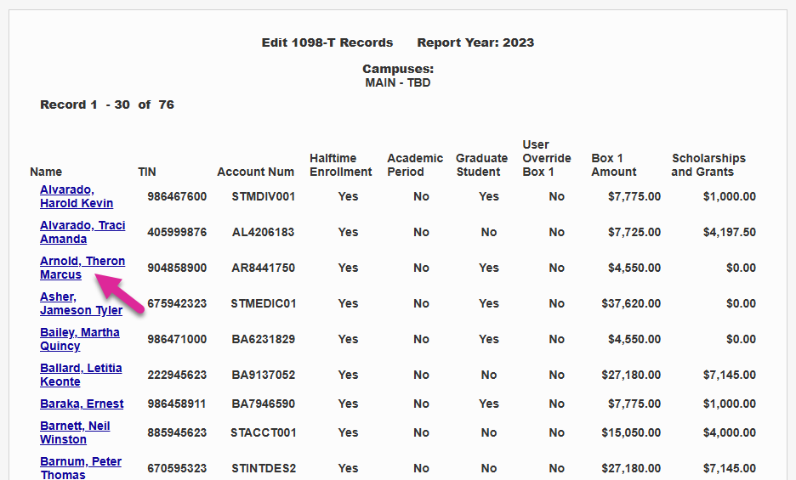The width and height of the screenshot is (796, 480).
Task: Click TIN 904858900 cell
Action: (177, 268)
